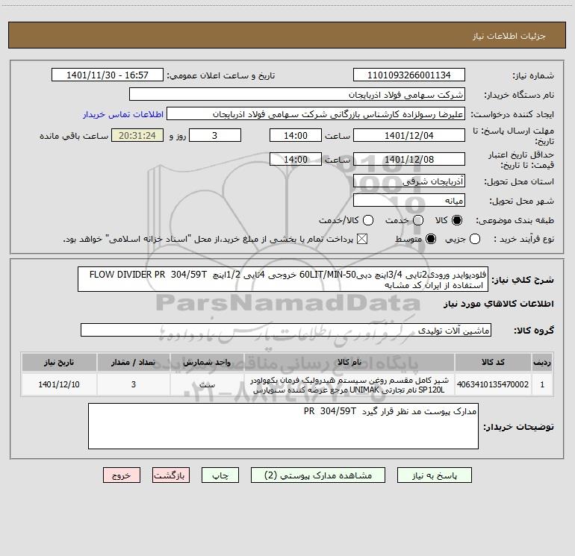Viewport: 575px width, 556px height.
Task: Choose the جزیی purchase type radio
Action: 475,240
